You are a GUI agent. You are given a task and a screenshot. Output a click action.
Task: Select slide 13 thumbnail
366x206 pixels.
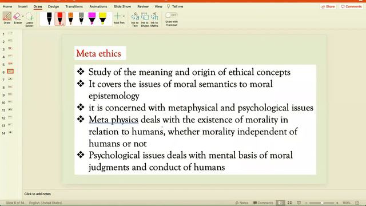coord(10,125)
